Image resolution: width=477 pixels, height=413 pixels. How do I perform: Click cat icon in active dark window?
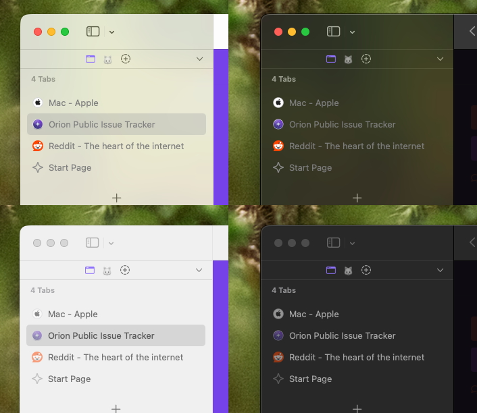pos(349,59)
